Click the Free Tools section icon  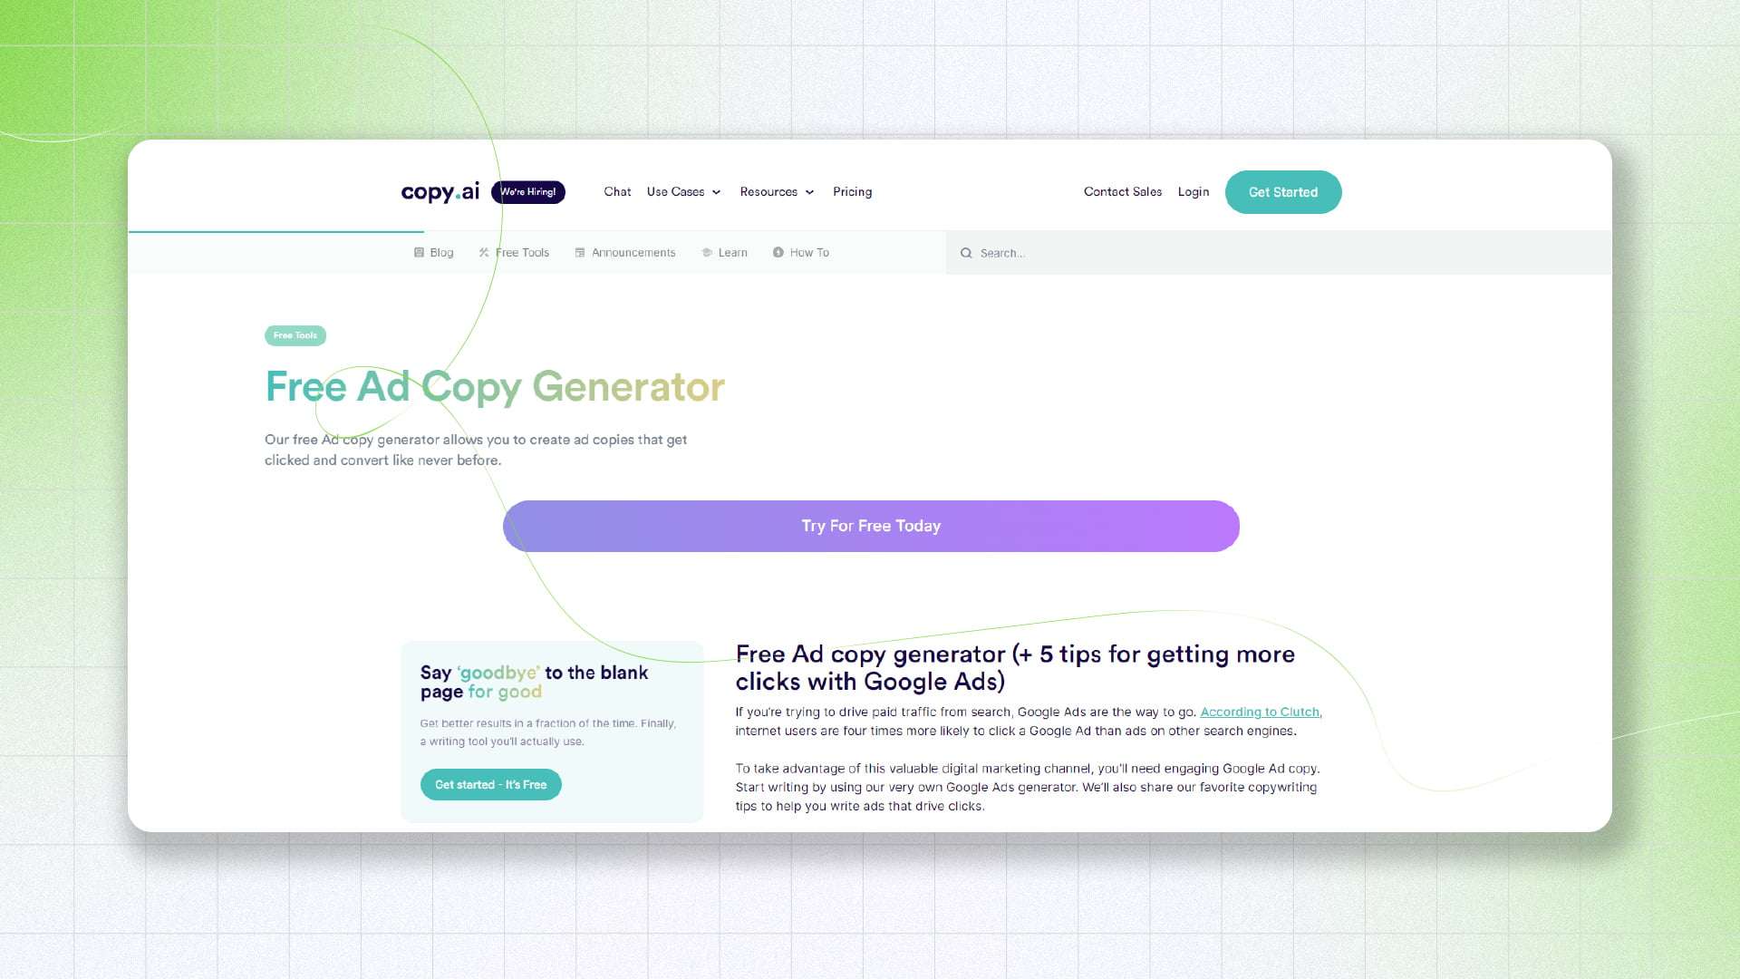[x=484, y=252]
